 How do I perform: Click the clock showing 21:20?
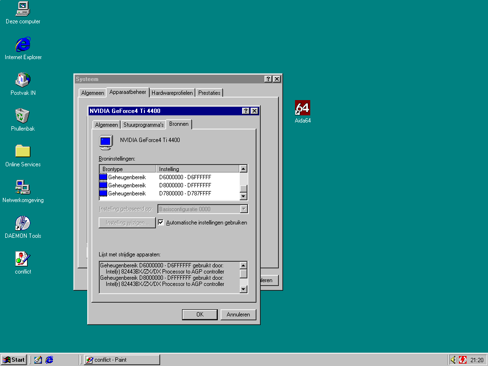[477, 360]
